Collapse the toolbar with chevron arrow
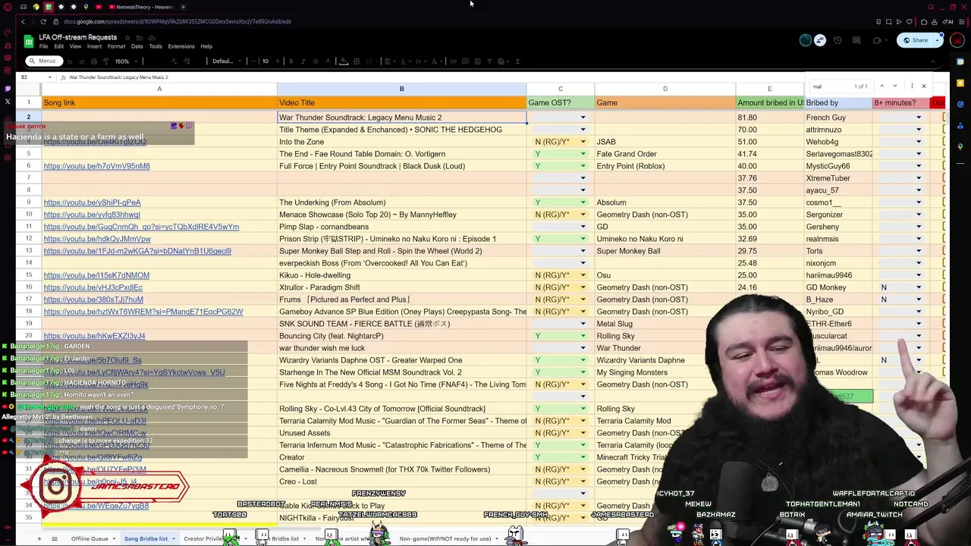Viewport: 971px width, 546px height. tap(933, 61)
